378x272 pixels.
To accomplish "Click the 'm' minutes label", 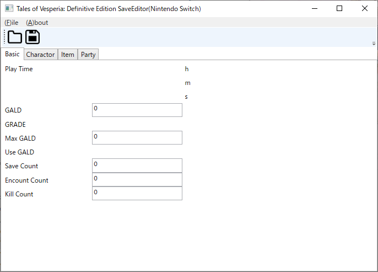I will pyautogui.click(x=187, y=83).
